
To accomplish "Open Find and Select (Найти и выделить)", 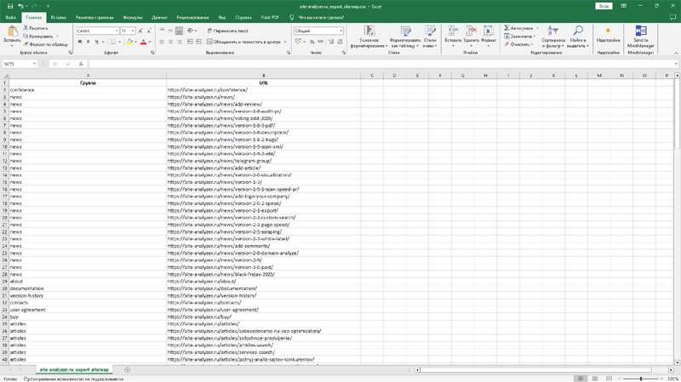I will coord(578,37).
